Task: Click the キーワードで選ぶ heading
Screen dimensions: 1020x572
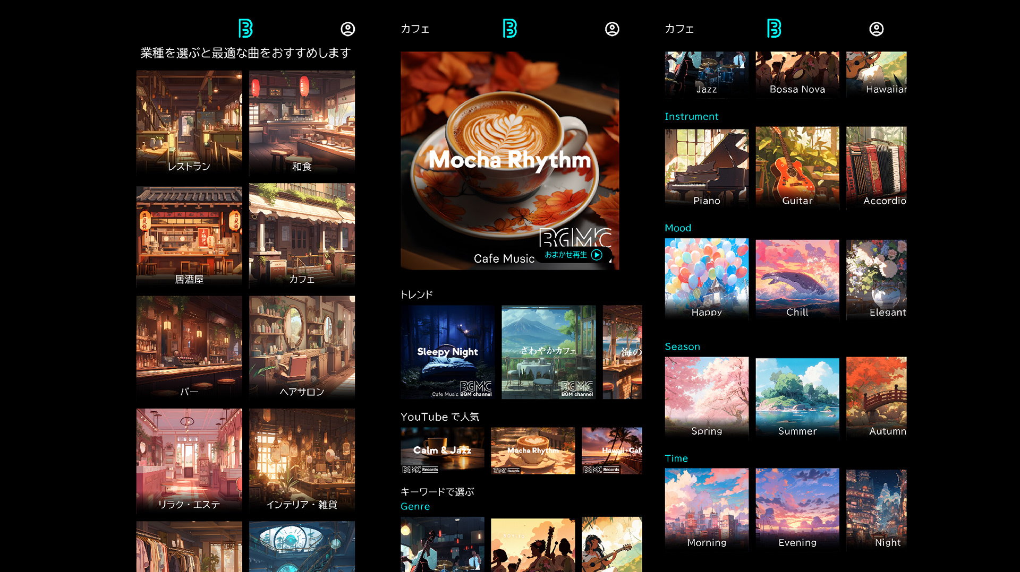Action: (x=437, y=492)
